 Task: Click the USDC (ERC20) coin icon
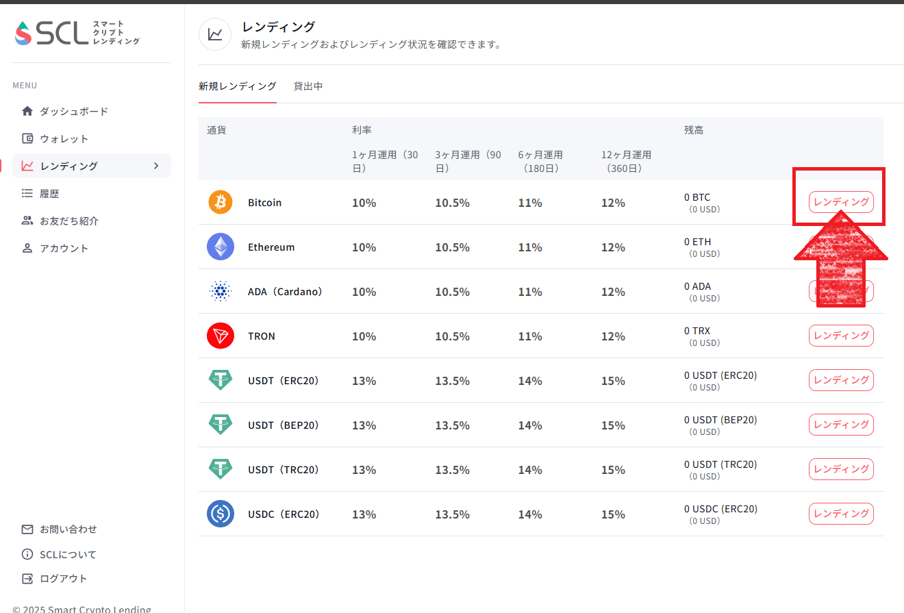tap(221, 514)
